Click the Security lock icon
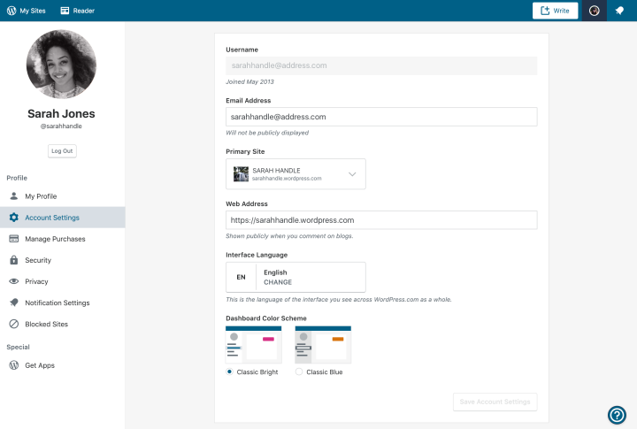 point(13,260)
